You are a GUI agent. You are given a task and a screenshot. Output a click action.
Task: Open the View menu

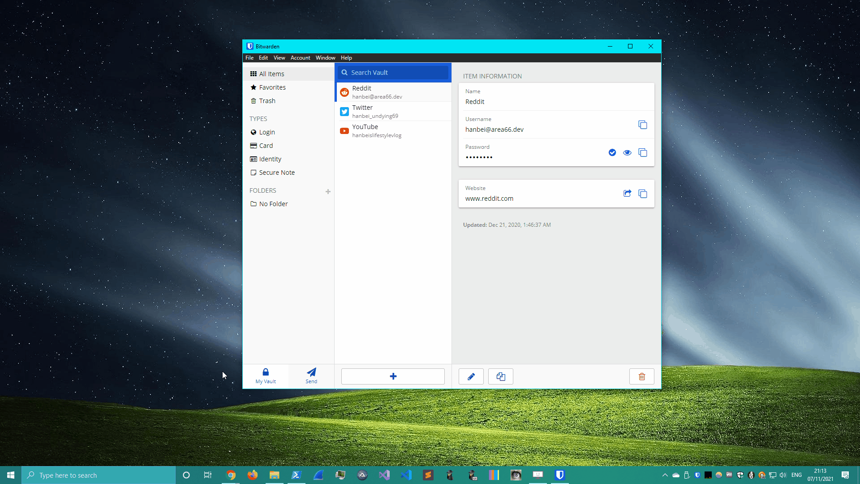coord(279,58)
